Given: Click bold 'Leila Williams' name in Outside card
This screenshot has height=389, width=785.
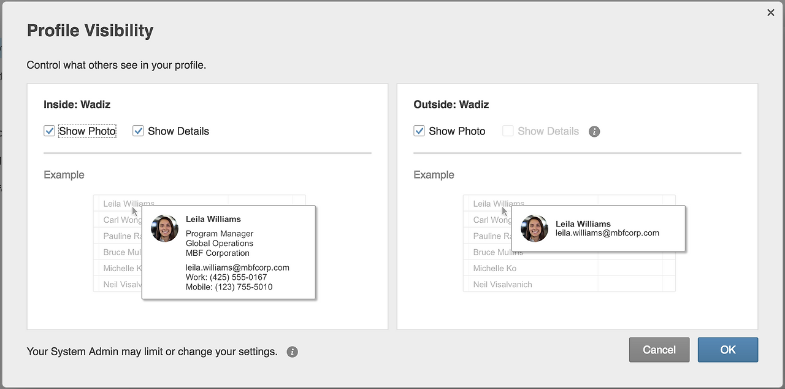Looking at the screenshot, I should click(583, 224).
